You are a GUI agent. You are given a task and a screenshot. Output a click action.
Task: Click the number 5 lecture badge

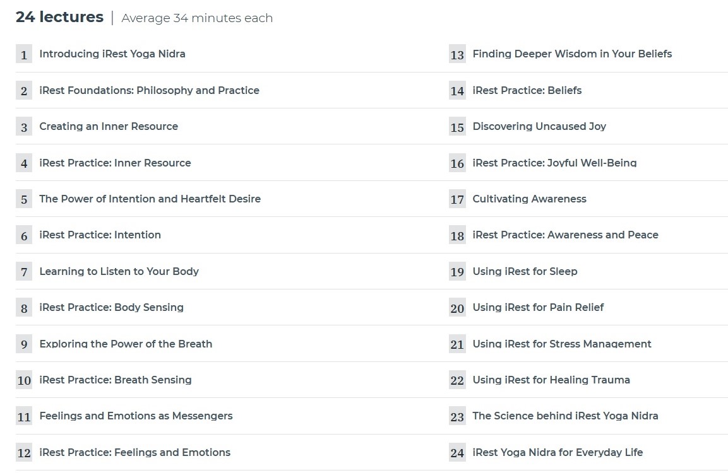(24, 200)
